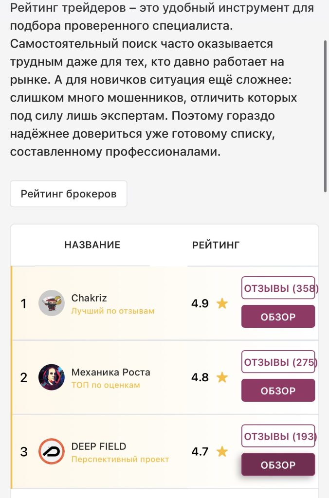Click the Лучший по отзывам label
The width and height of the screenshot is (329, 498).
pos(113,311)
